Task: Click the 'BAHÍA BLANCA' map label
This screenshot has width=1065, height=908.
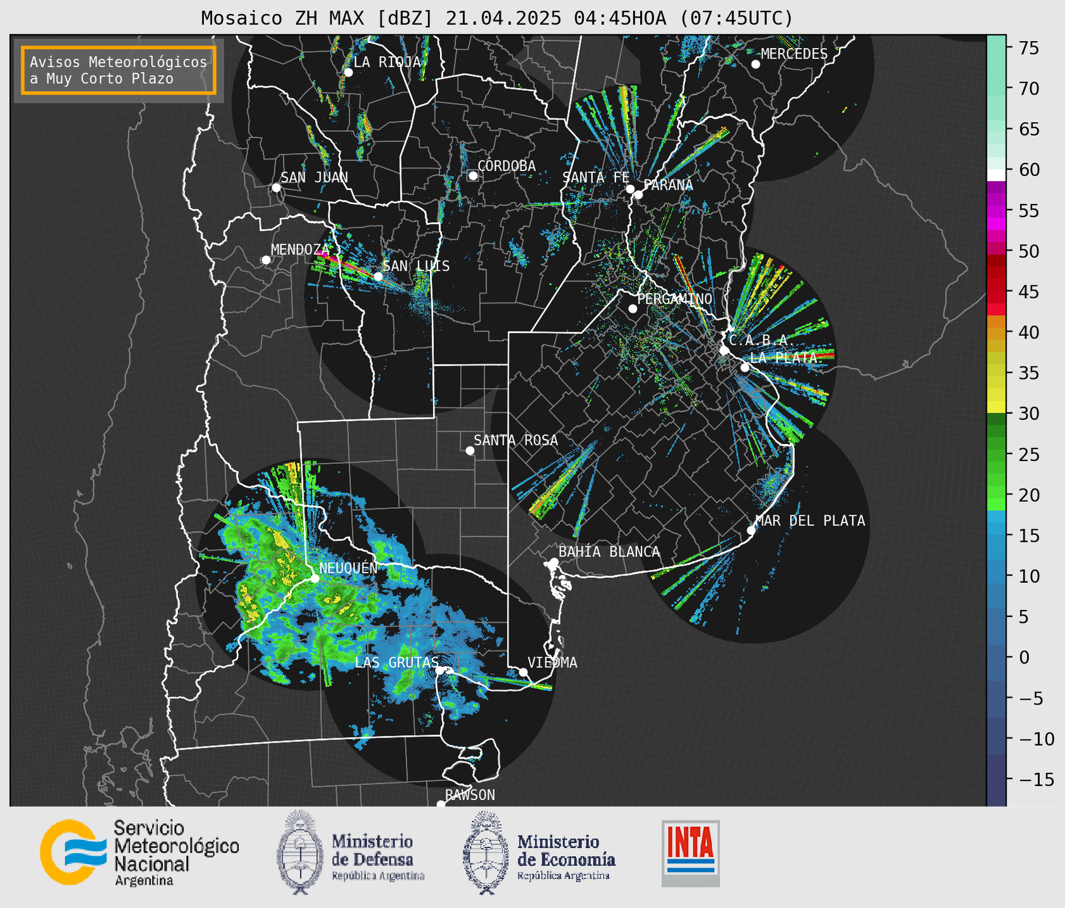Action: click(x=609, y=552)
